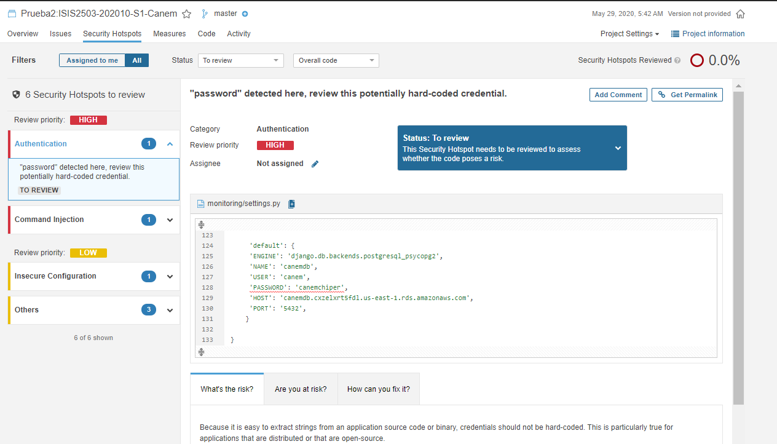Select the Assigned to me filter
The image size is (777, 444).
click(92, 60)
